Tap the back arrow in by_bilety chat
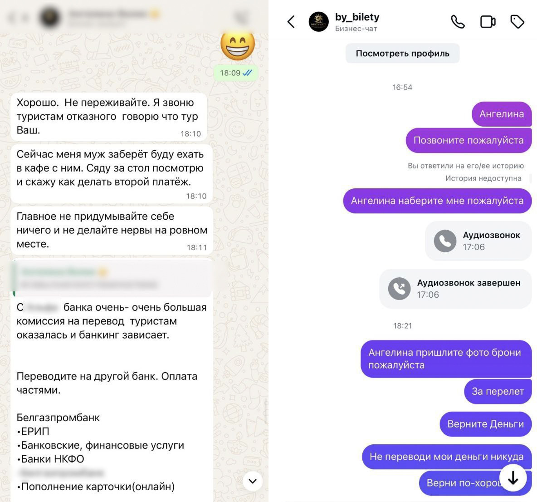Image resolution: width=537 pixels, height=502 pixels. (291, 22)
